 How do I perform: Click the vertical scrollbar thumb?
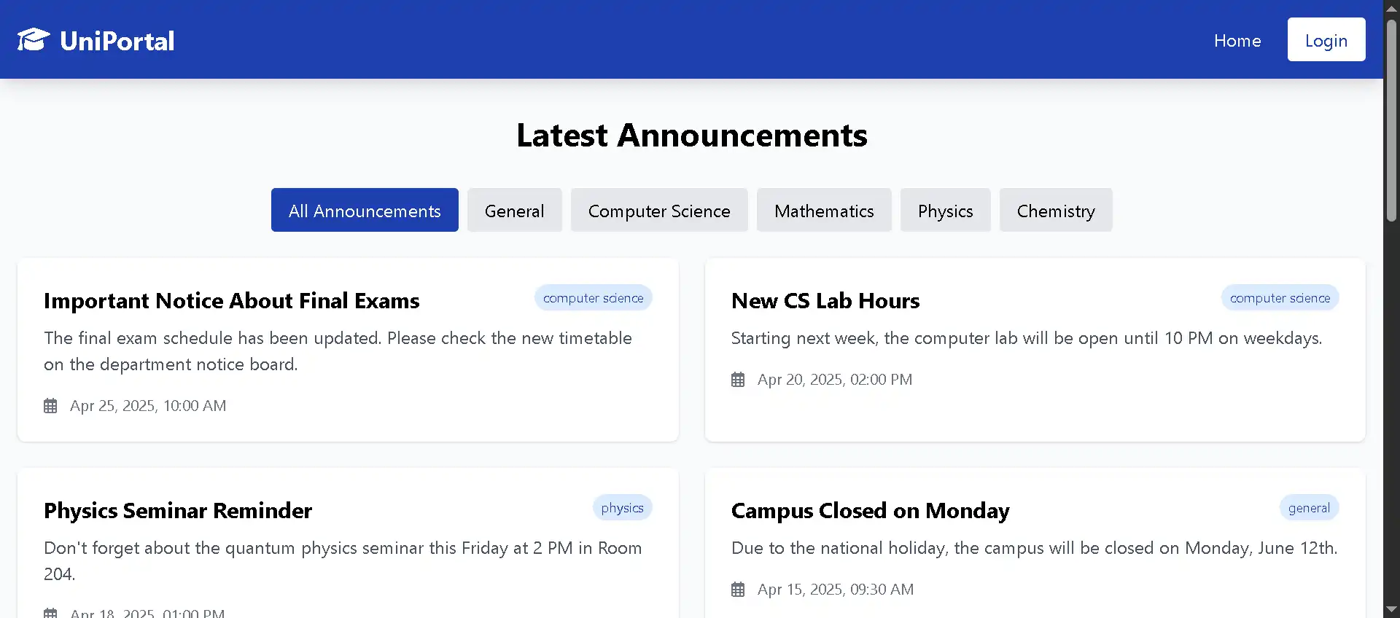1391,120
